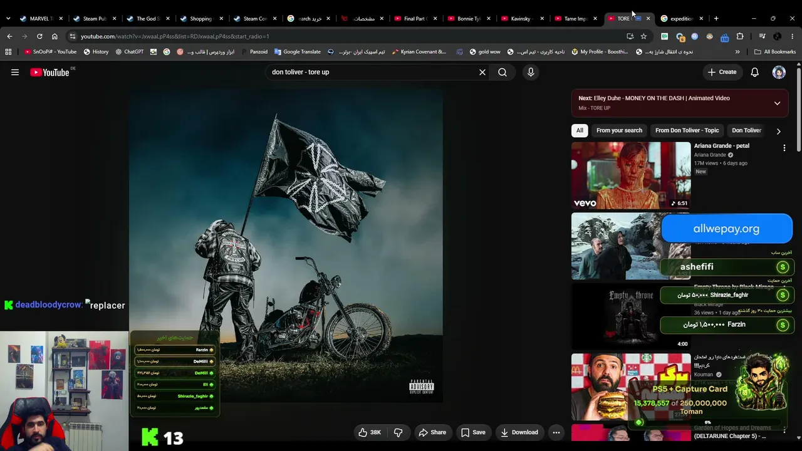802x451 pixels.
Task: Play the burger video thumbnail by Kouman
Action: 631,387
